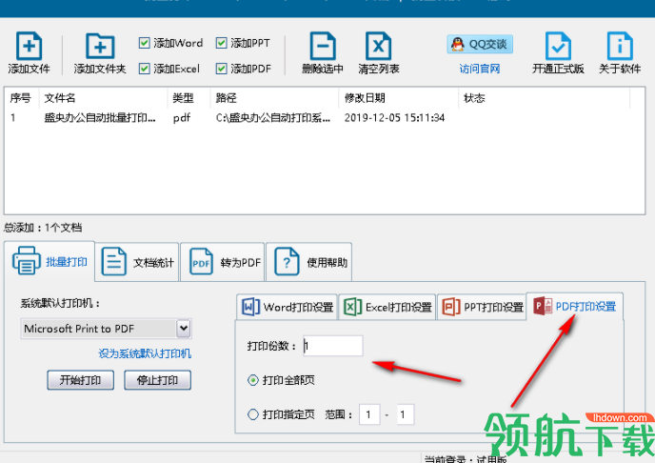Image resolution: width=655 pixels, height=463 pixels.
Task: Click the 删除选中 delete selected icon
Action: [x=323, y=46]
